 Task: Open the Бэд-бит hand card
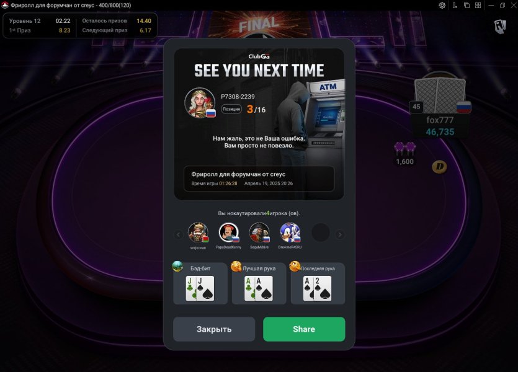coord(200,283)
